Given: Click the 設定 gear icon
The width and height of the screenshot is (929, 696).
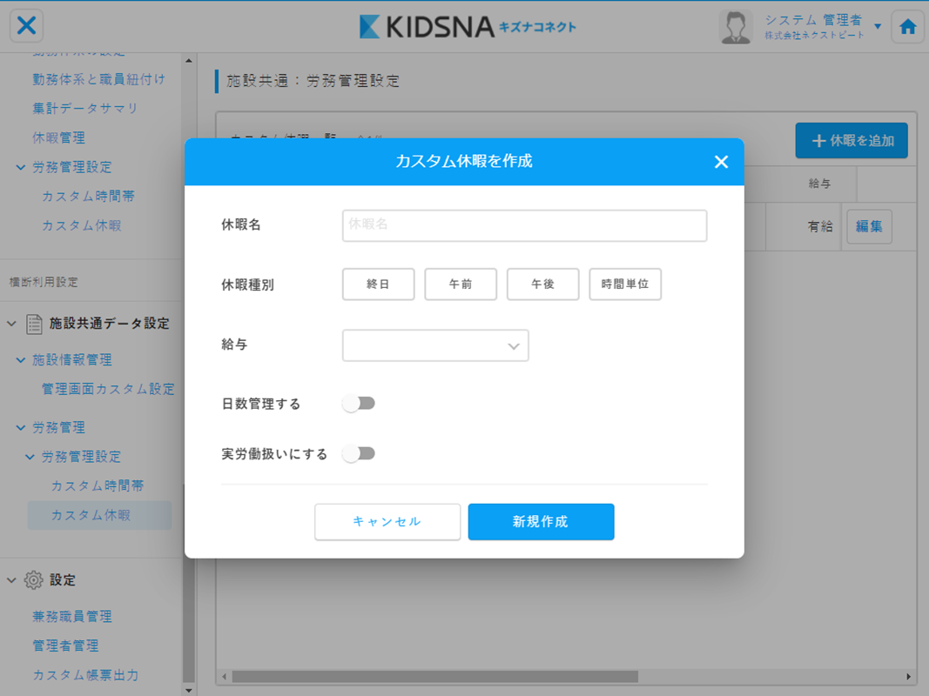Looking at the screenshot, I should (34, 580).
